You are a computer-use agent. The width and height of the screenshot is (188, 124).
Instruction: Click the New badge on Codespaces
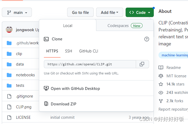point(137,26)
